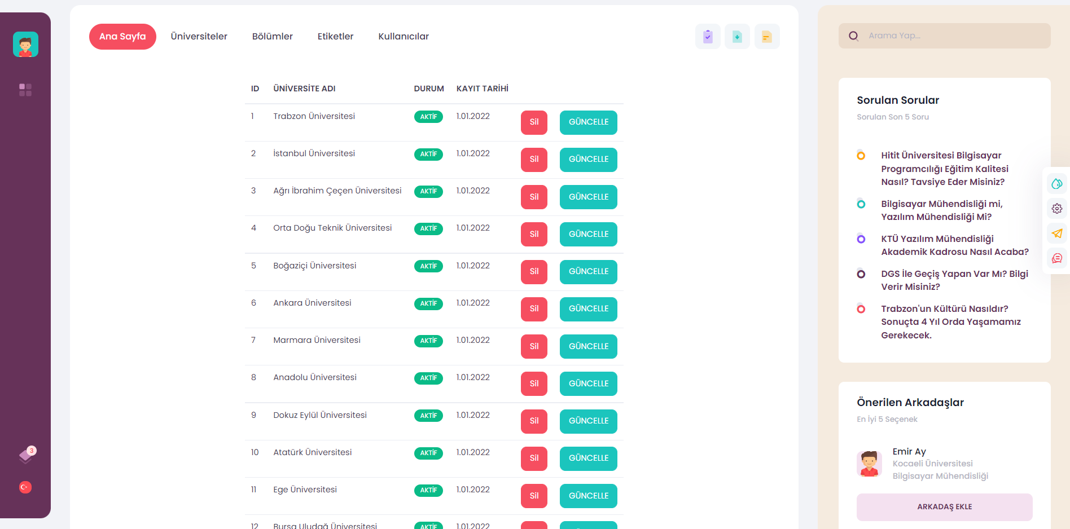
Task: Select the Turkish flag language icon
Action: click(25, 487)
